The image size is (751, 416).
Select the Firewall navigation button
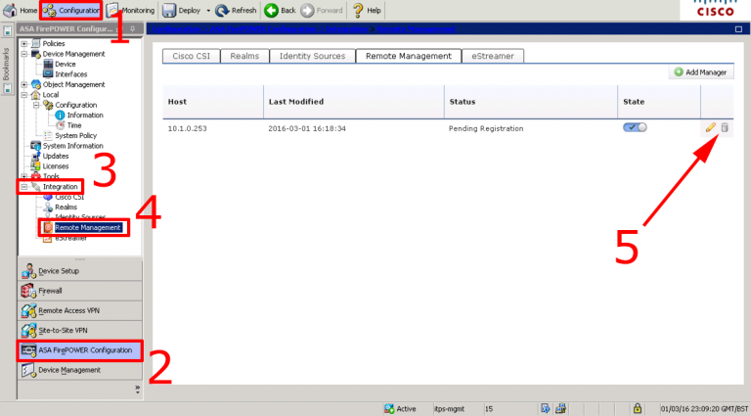coord(80,291)
